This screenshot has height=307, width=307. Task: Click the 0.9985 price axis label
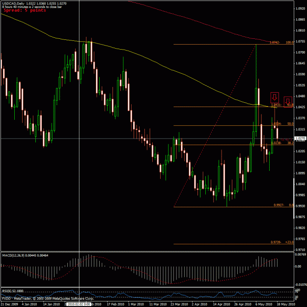coord(301,195)
